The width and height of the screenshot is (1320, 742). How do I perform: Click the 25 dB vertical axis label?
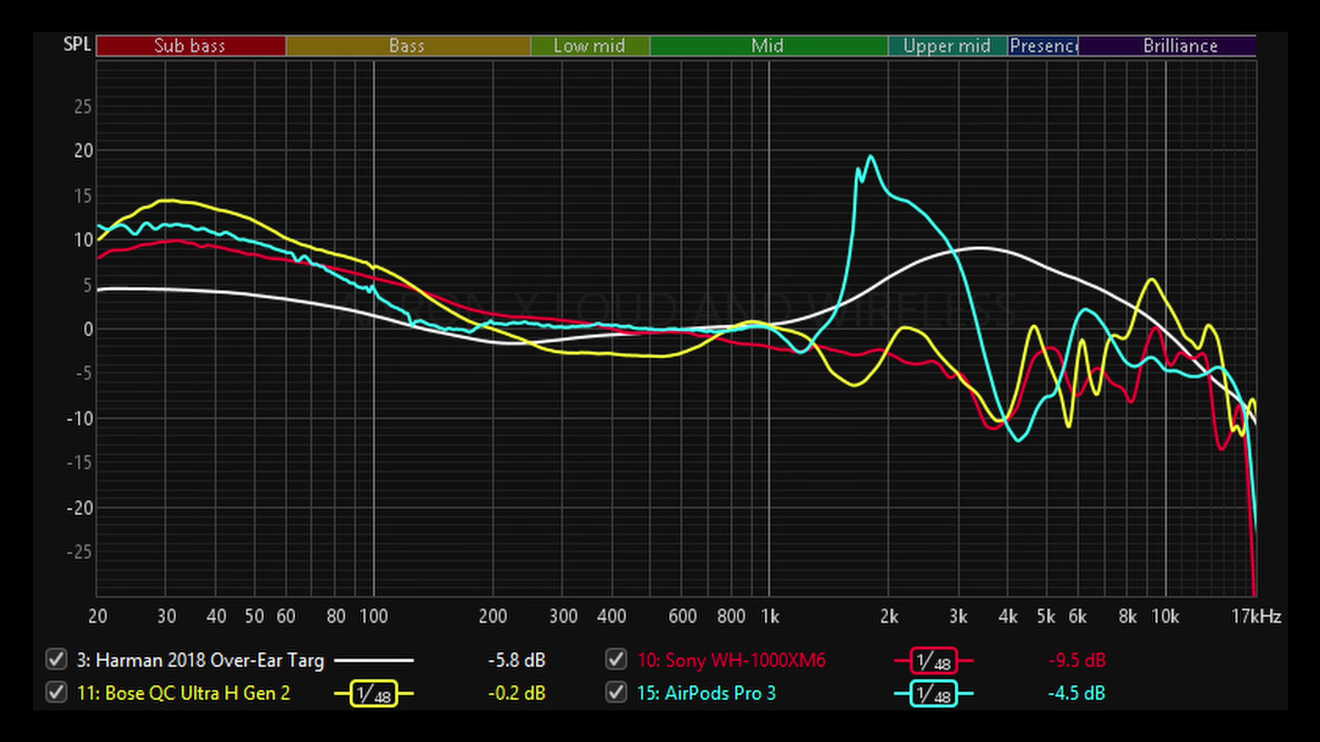tap(83, 107)
